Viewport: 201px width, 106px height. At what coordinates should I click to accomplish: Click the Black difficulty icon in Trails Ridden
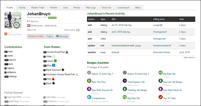click(53, 83)
